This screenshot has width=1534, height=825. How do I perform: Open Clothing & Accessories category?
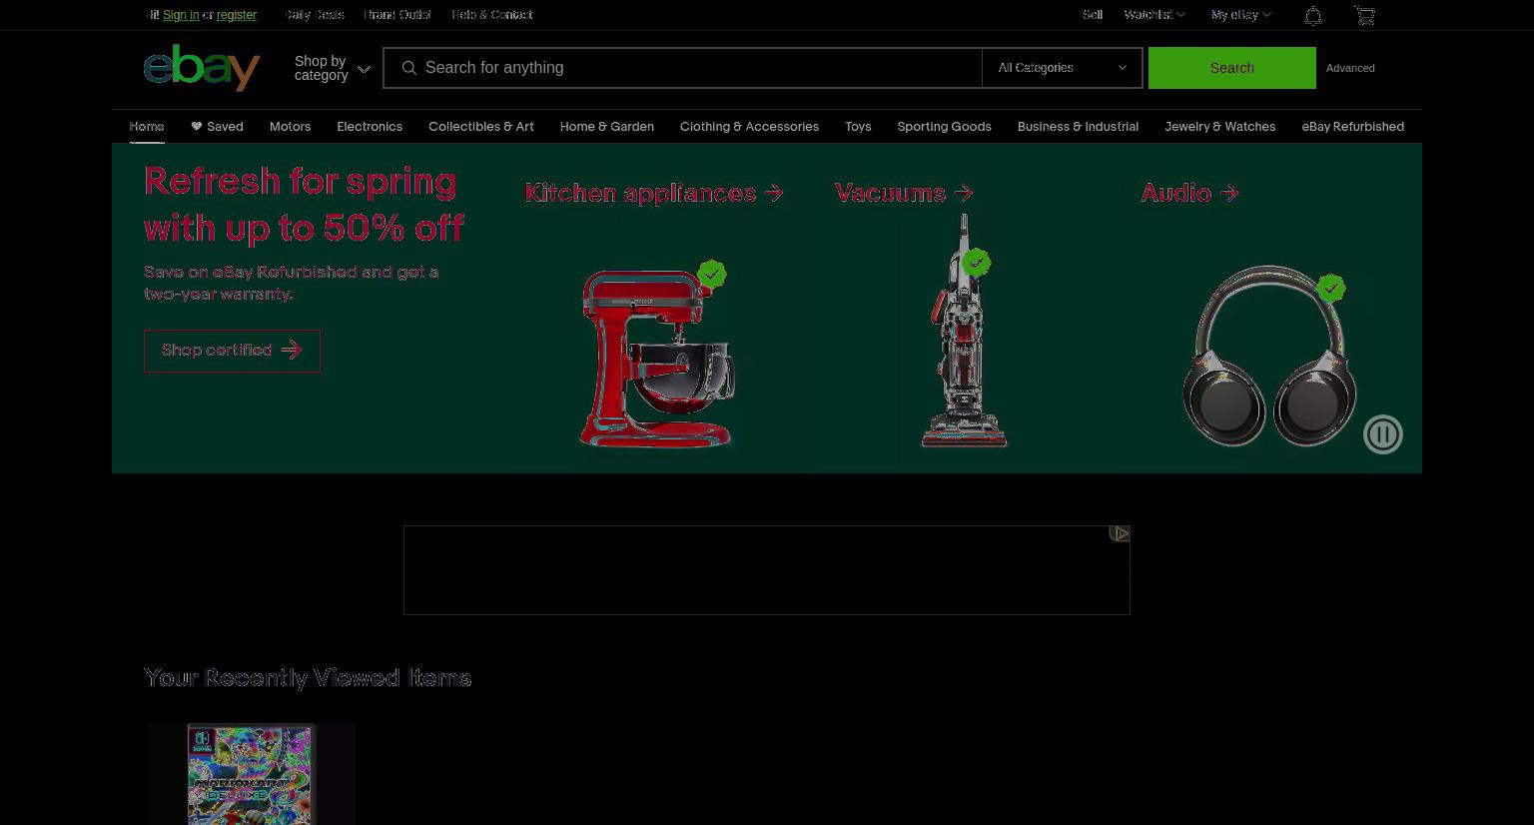pos(749,127)
